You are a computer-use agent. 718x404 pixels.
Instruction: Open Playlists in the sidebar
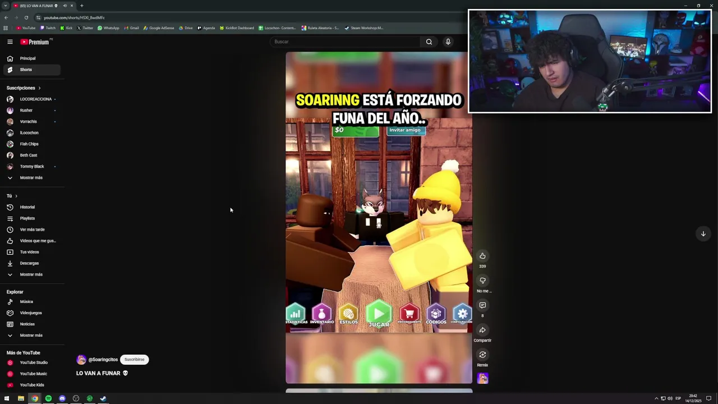[x=31, y=218]
